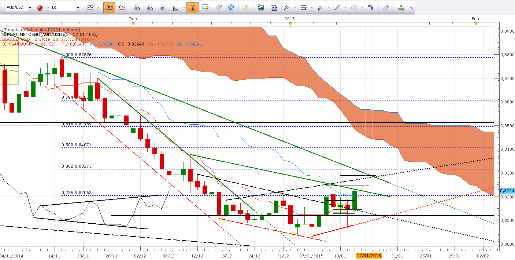Viewport: 515px width, 260px height.
Task: Click the Feb orange time marker
Action: point(476,24)
